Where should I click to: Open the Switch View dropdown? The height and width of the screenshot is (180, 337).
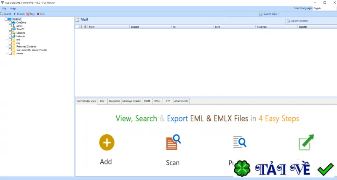pyautogui.click(x=270, y=14)
